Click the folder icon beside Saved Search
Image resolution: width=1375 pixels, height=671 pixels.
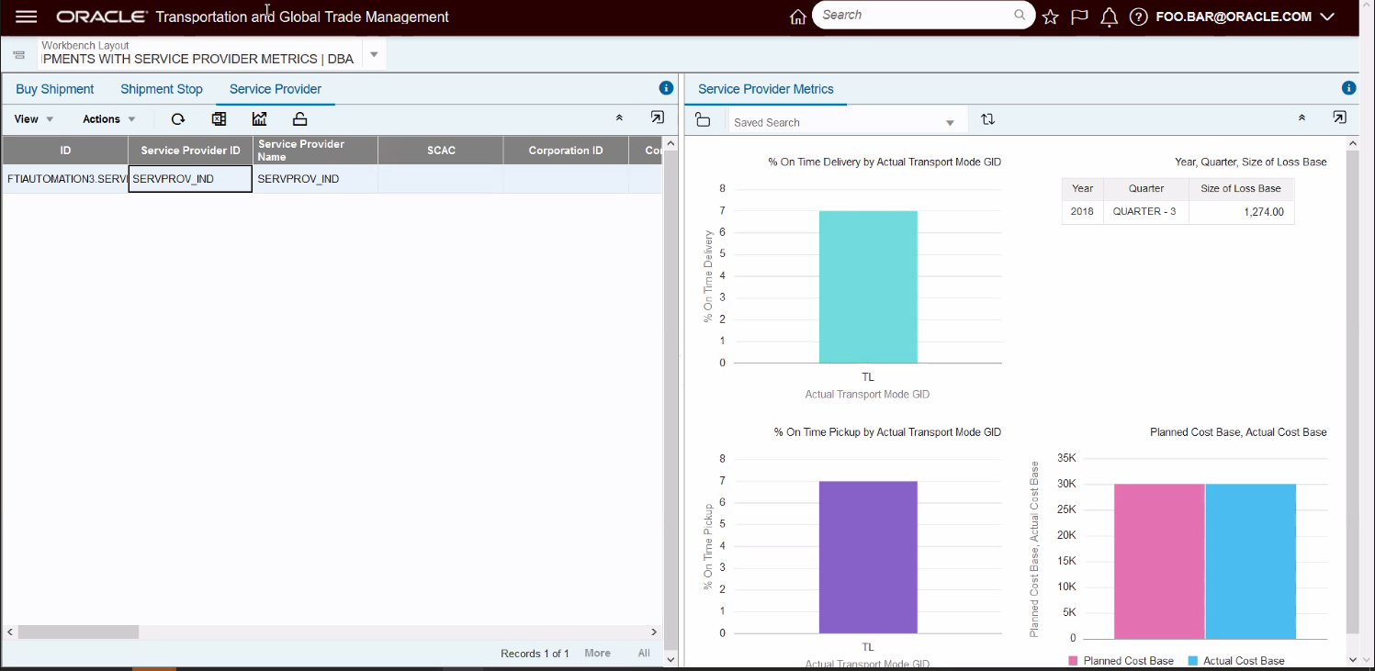coord(703,120)
